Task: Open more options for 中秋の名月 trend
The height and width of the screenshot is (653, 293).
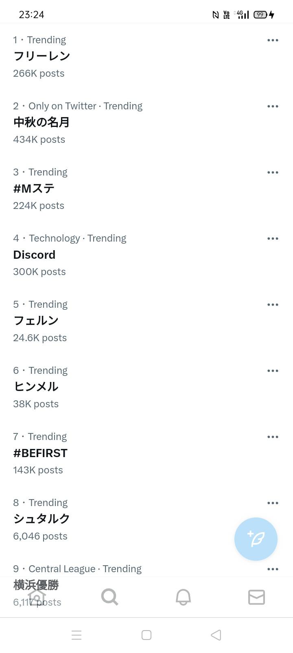Action: 273,106
